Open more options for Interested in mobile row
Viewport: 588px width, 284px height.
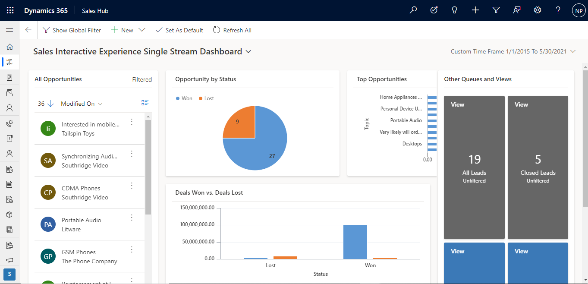click(132, 122)
